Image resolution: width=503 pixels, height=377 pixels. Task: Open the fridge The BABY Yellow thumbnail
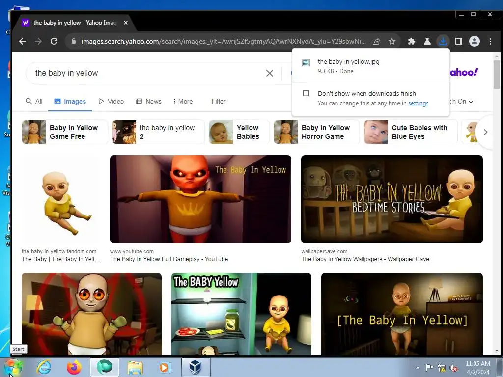(x=241, y=314)
